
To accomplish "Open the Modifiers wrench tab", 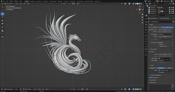I will [146, 41].
